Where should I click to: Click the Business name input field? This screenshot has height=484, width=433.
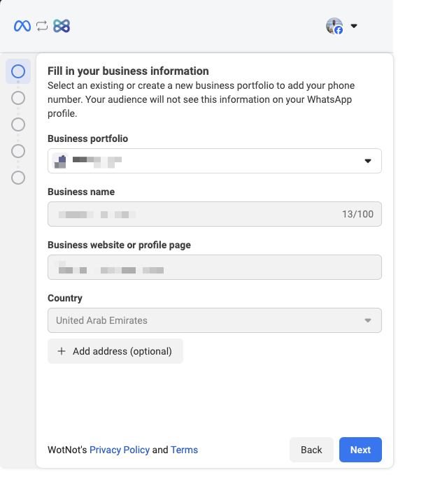click(x=196, y=214)
